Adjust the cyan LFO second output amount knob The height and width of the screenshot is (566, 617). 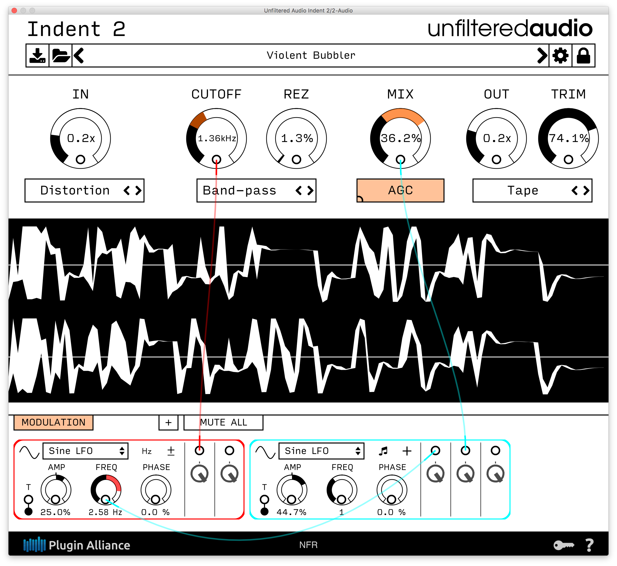[465, 474]
